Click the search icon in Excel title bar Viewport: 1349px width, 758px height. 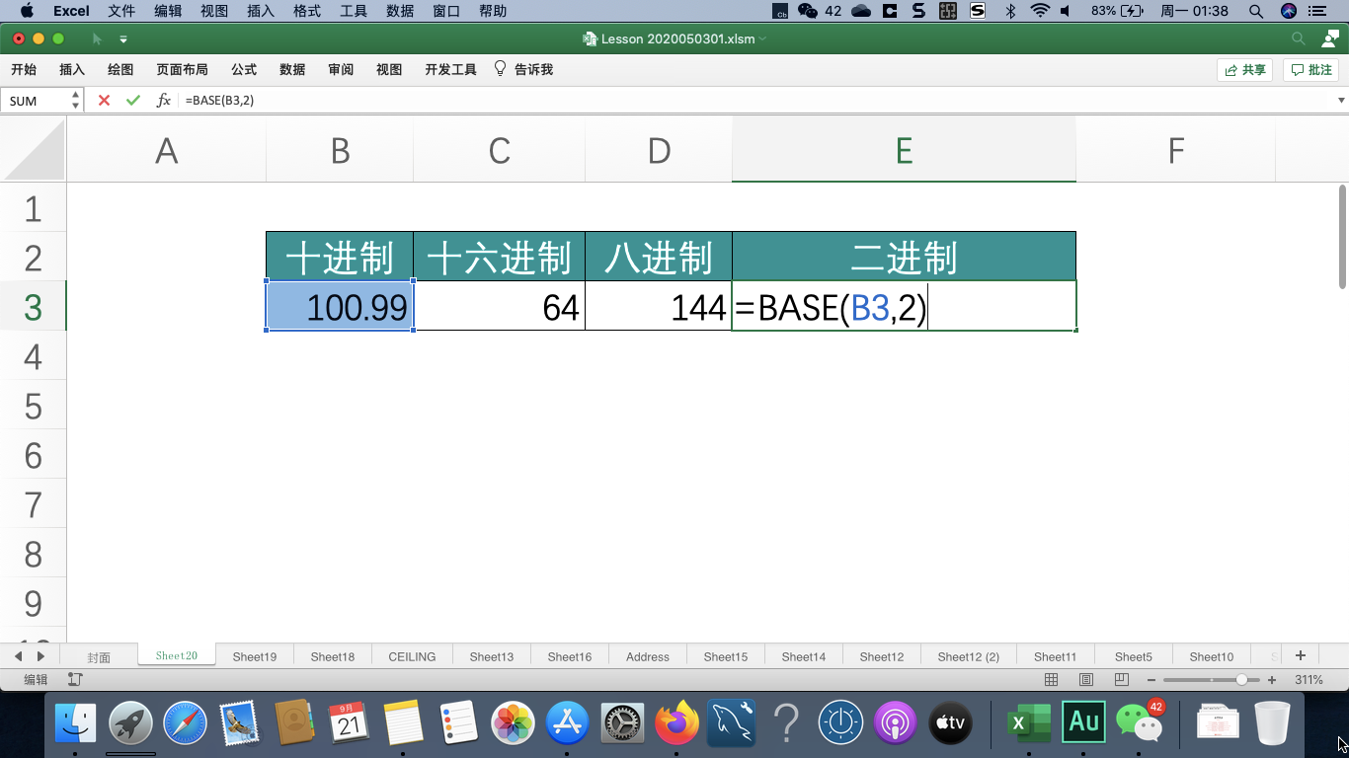coord(1299,38)
